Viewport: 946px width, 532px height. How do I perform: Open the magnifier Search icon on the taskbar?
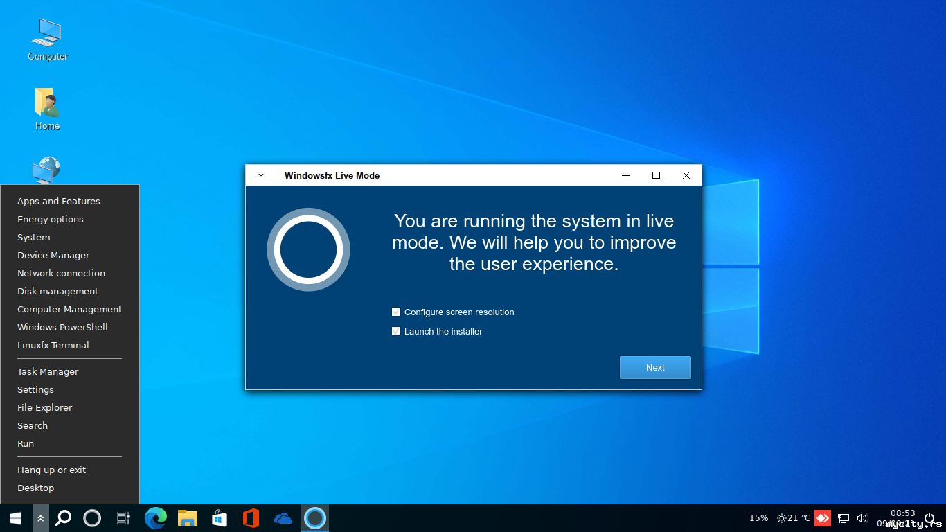coord(63,518)
